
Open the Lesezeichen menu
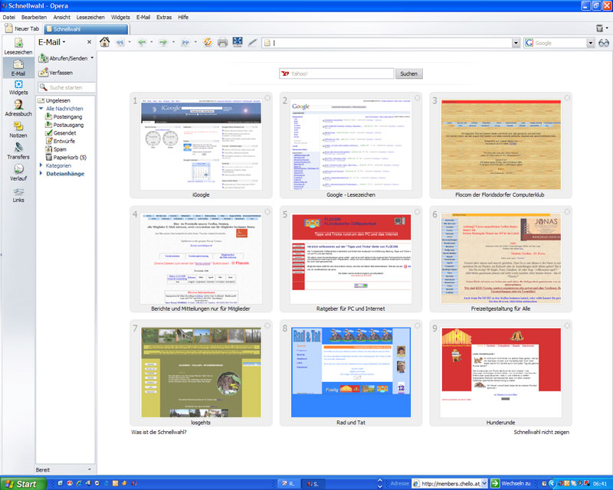(x=90, y=17)
